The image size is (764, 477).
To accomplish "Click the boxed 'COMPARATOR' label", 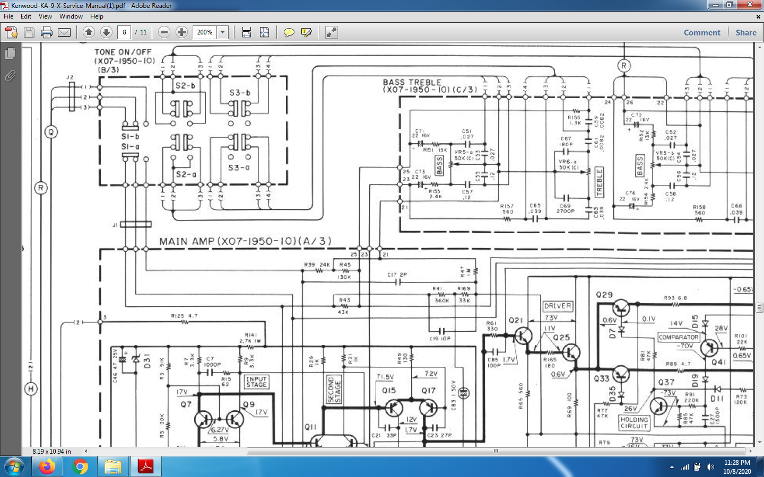I will pos(679,337).
